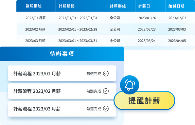Click the 發薪描述 column header
The height and width of the screenshot is (125, 195).
click(36, 6)
